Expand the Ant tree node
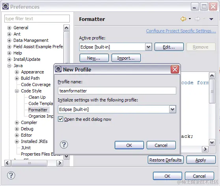The image size is (220, 186). [9, 34]
